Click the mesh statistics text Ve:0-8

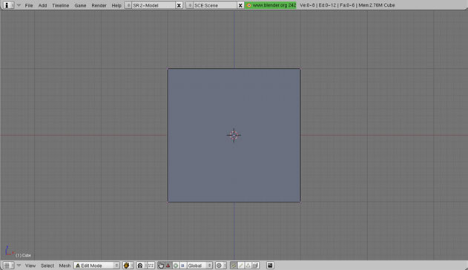click(x=307, y=5)
